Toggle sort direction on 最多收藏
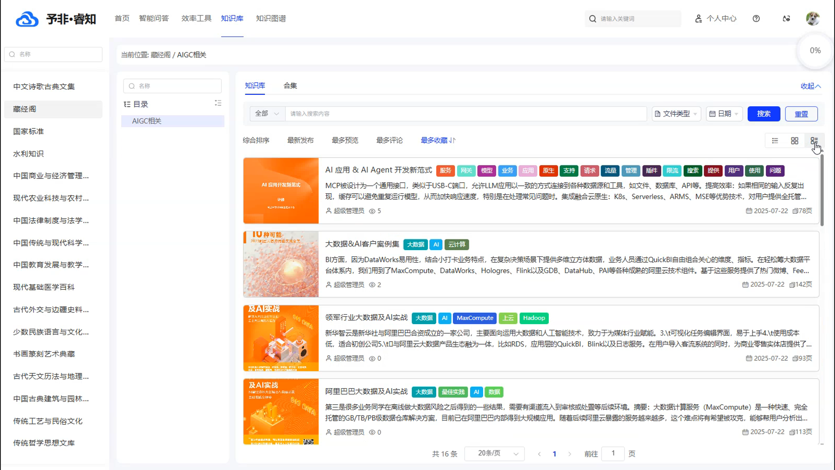Screen dimensions: 835x470 453,140
